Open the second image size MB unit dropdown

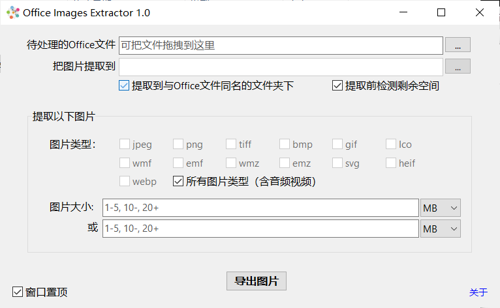pos(441,229)
